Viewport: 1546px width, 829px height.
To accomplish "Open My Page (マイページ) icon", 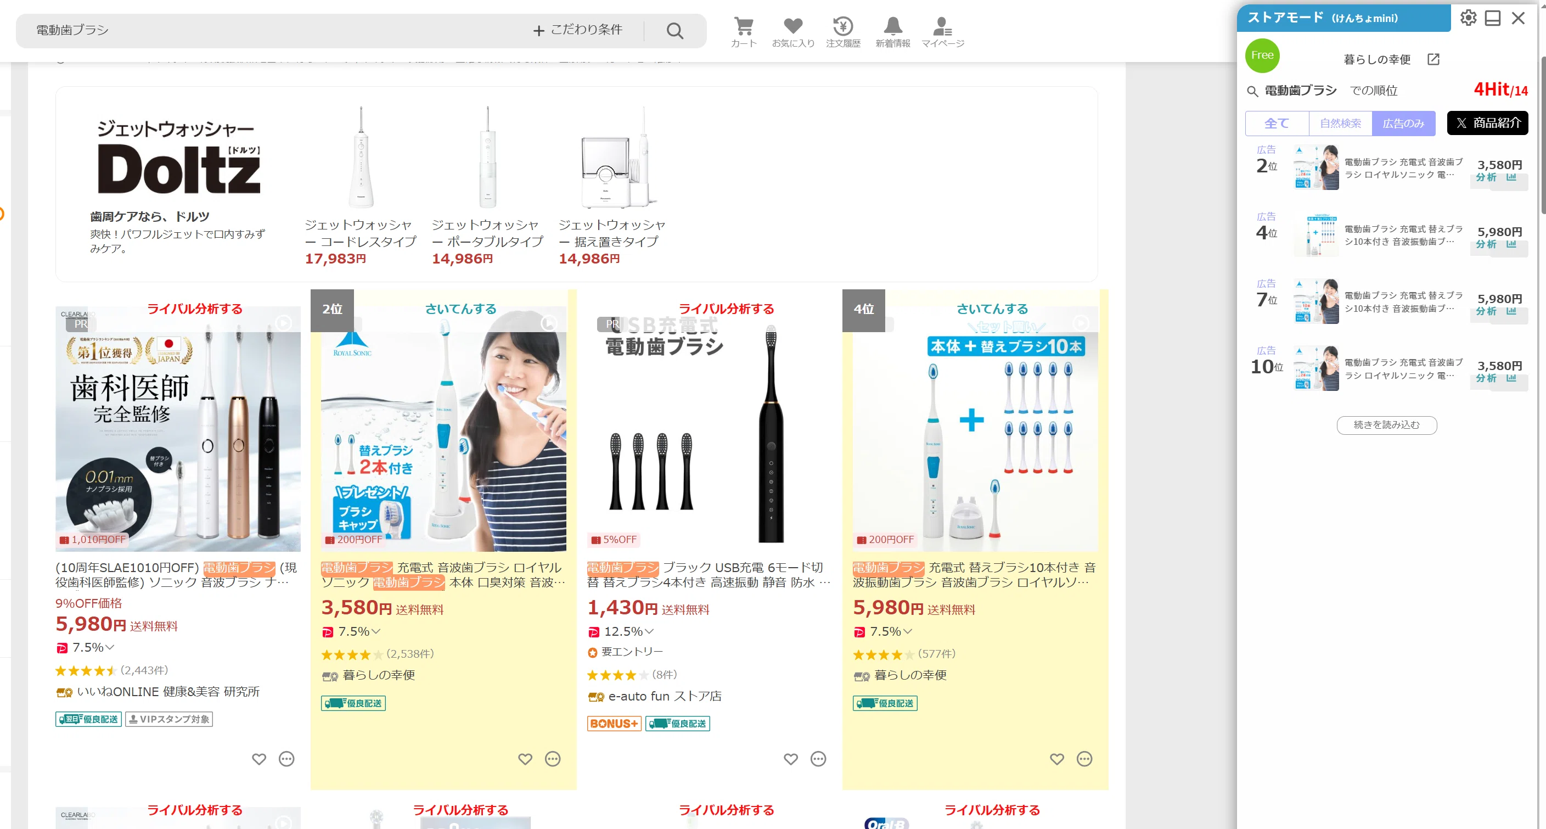I will pyautogui.click(x=942, y=31).
